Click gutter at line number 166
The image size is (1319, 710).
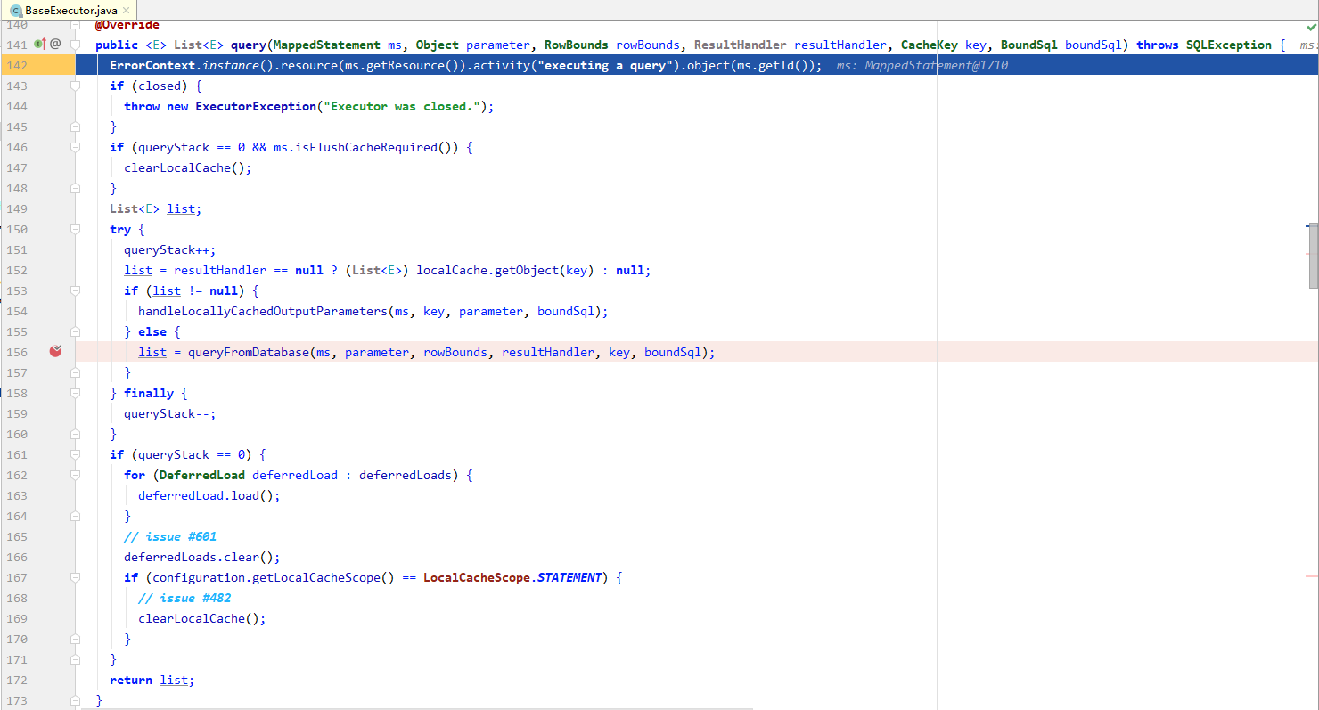point(16,557)
